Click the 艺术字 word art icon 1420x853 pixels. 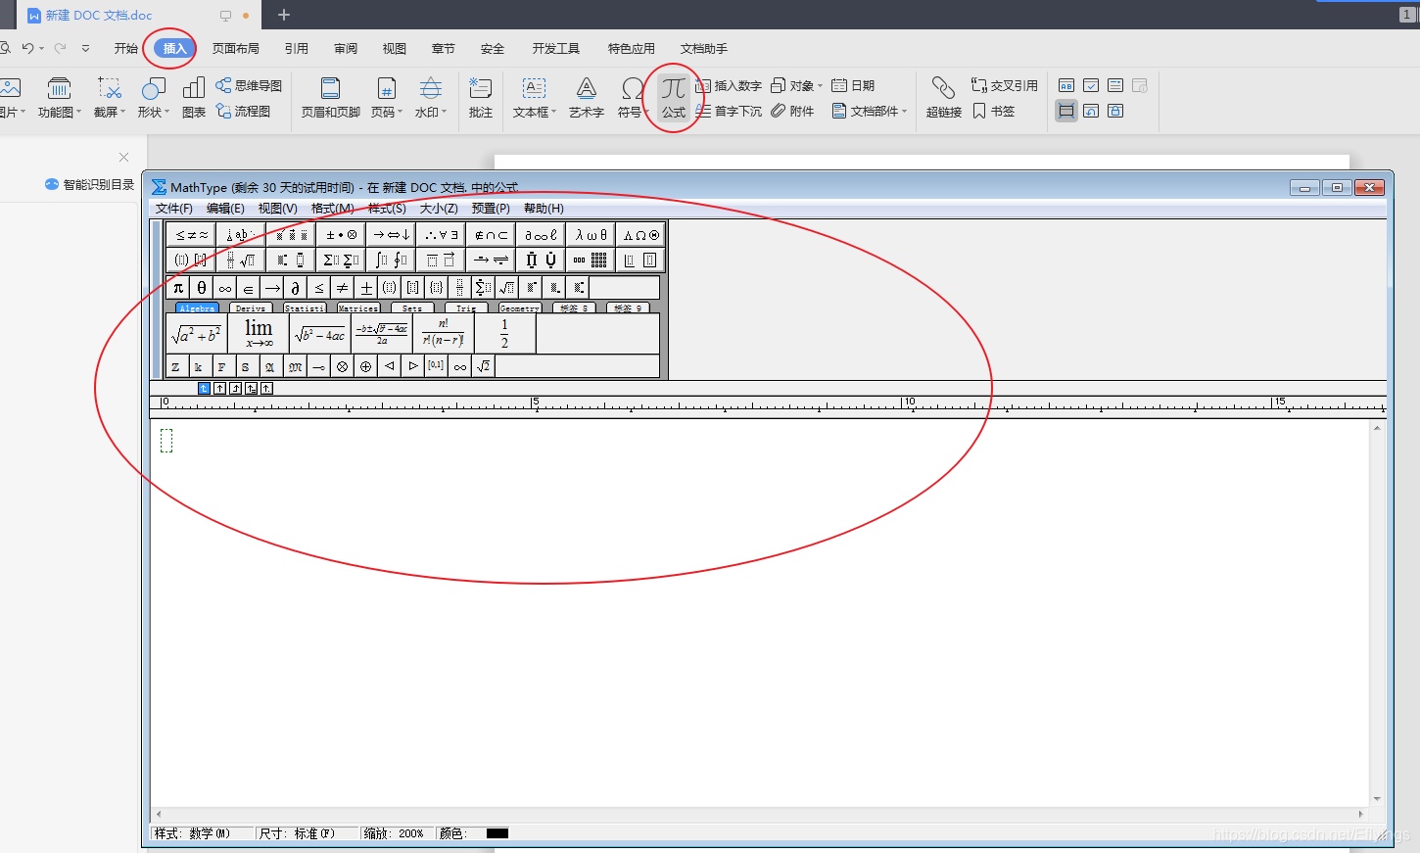(586, 98)
